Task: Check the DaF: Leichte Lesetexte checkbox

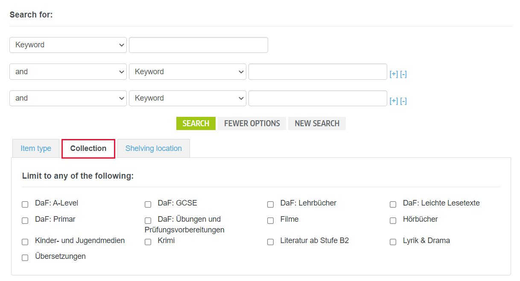Action: click(x=393, y=204)
